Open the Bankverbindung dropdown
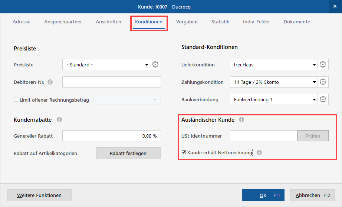Image resolution: width=342 pixels, height=207 pixels. pyautogui.click(x=314, y=99)
